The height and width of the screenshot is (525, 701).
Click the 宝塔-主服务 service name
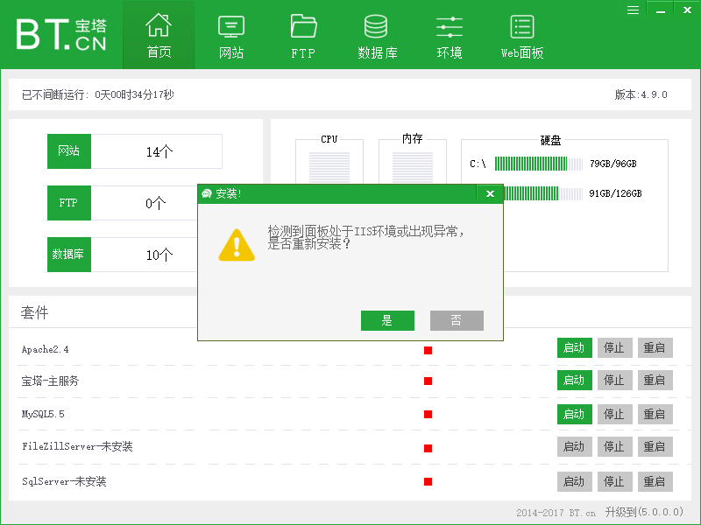click(50, 381)
